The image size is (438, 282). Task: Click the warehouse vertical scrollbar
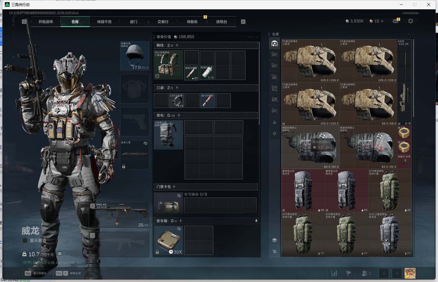click(413, 78)
